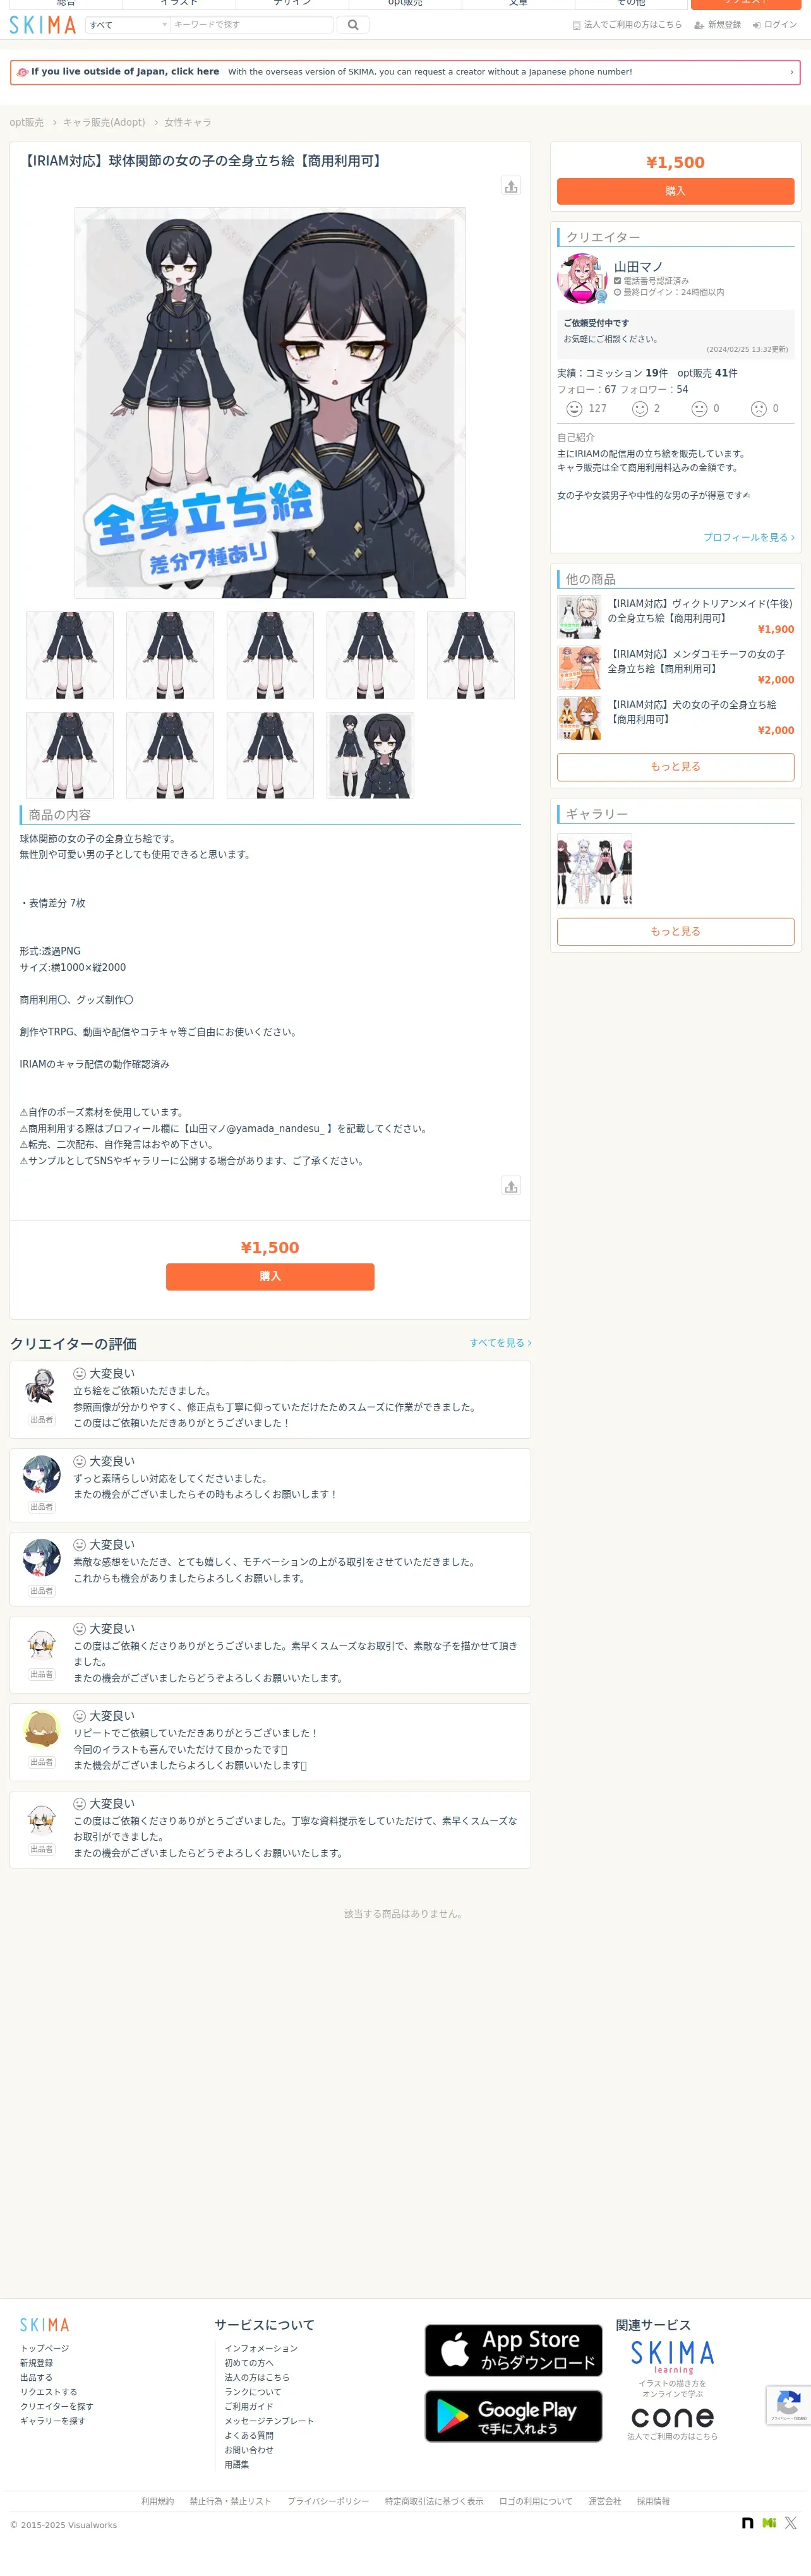The width and height of the screenshot is (811, 2576).
Task: Open 採用情報 in bottom bar
Action: 653,2501
